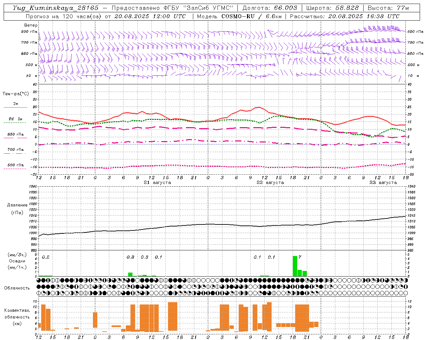
Task: Click the tallest green precipitation bar
Action: [295, 266]
